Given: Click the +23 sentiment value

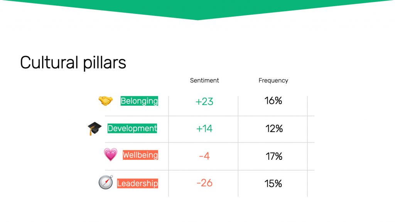Looking at the screenshot, I should coord(204,102).
